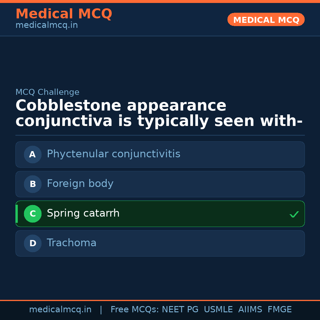This screenshot has height=320, width=320.
Task: Click the orange Medical MCQ header title
Action: pyautogui.click(x=64, y=14)
